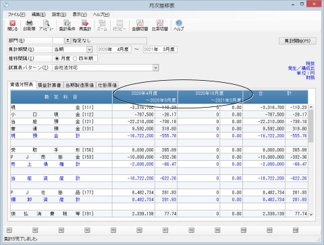Click the 閉じる (close) toolbar icon
Image resolution: width=324 pixels, height=245 pixels.
12,26
